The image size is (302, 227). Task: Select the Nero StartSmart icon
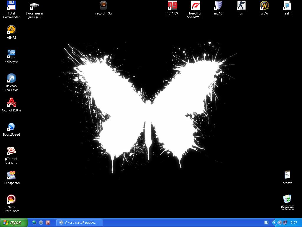click(x=11, y=200)
